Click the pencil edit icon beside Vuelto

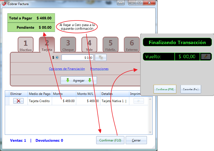206,56
